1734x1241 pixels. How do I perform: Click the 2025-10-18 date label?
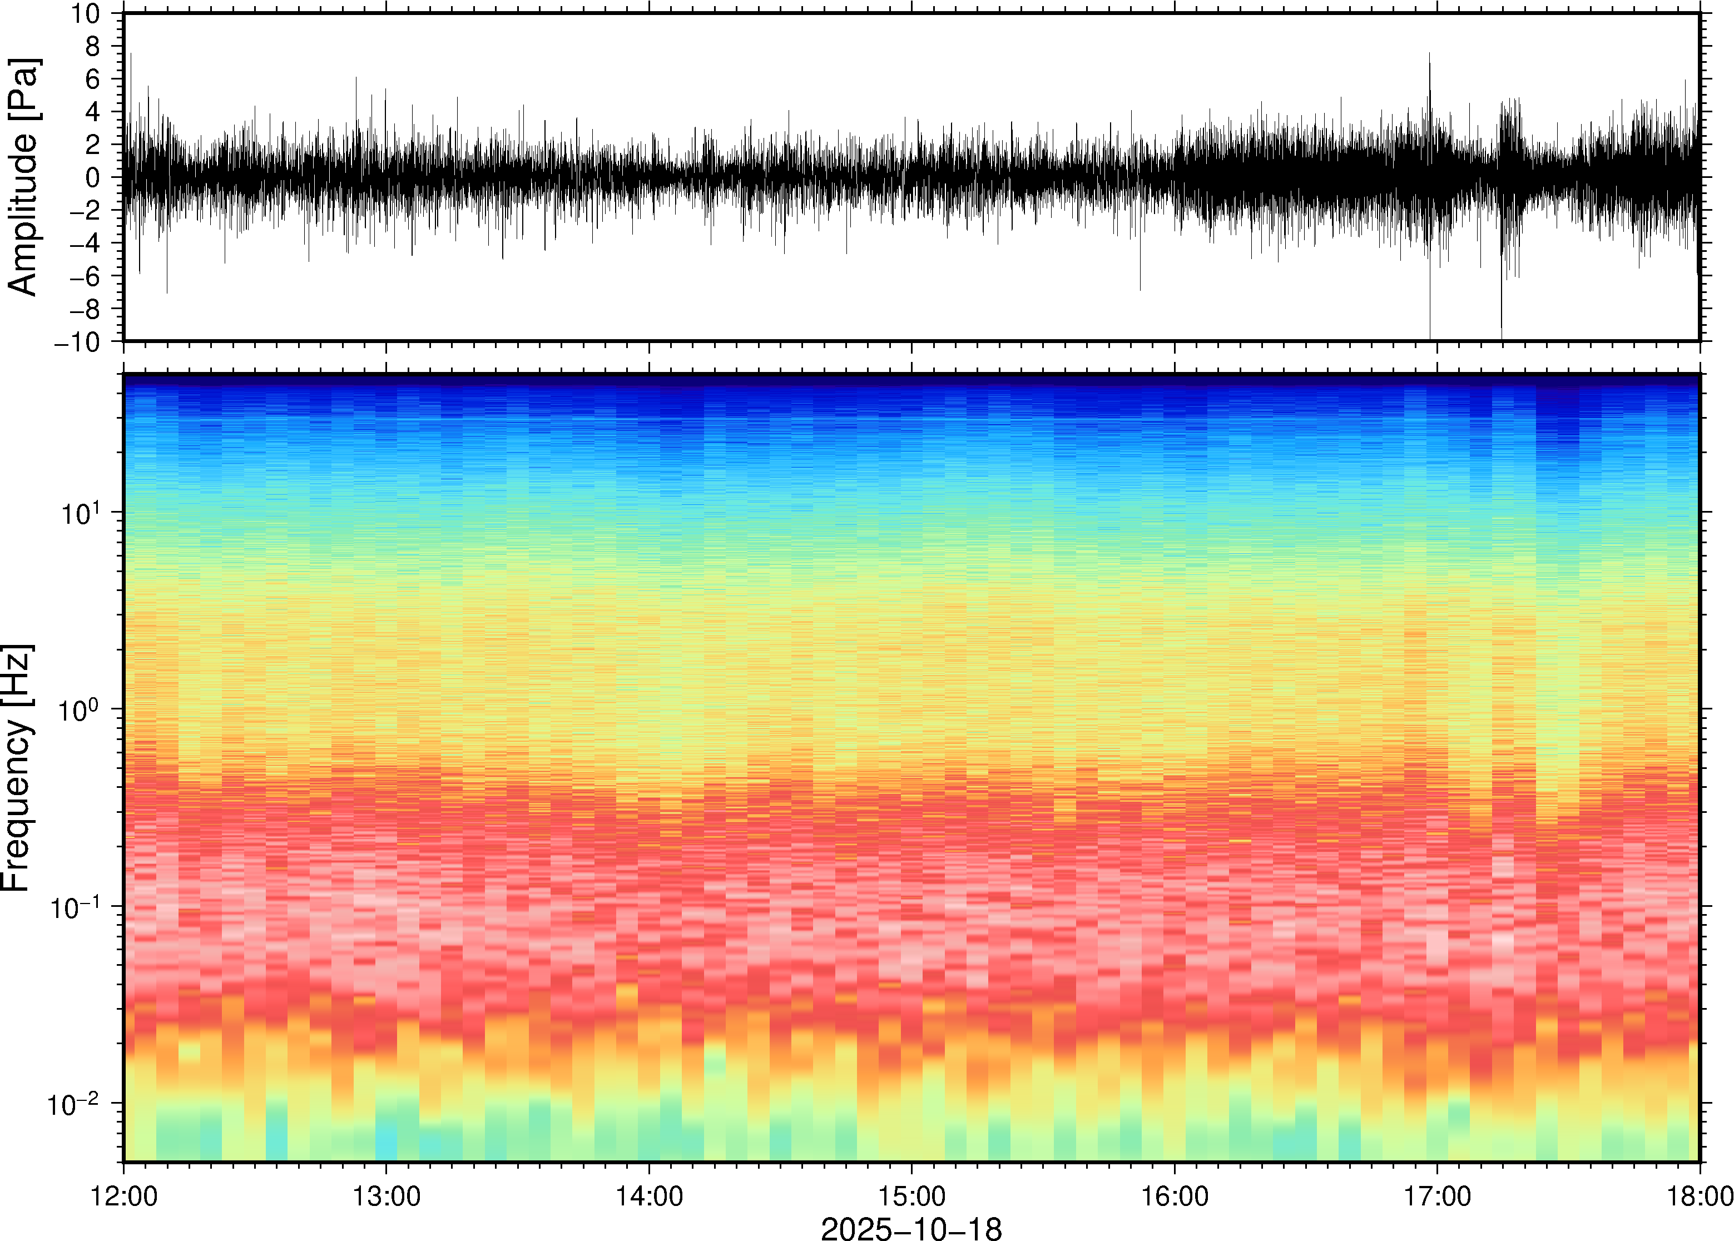pyautogui.click(x=911, y=1228)
